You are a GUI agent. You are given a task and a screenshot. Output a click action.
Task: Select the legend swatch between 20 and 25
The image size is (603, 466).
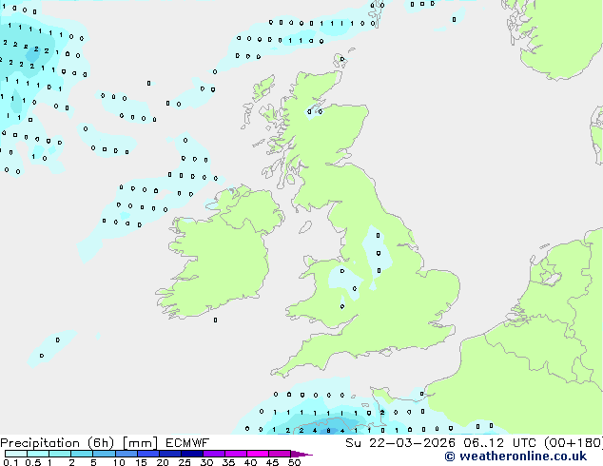170,454
